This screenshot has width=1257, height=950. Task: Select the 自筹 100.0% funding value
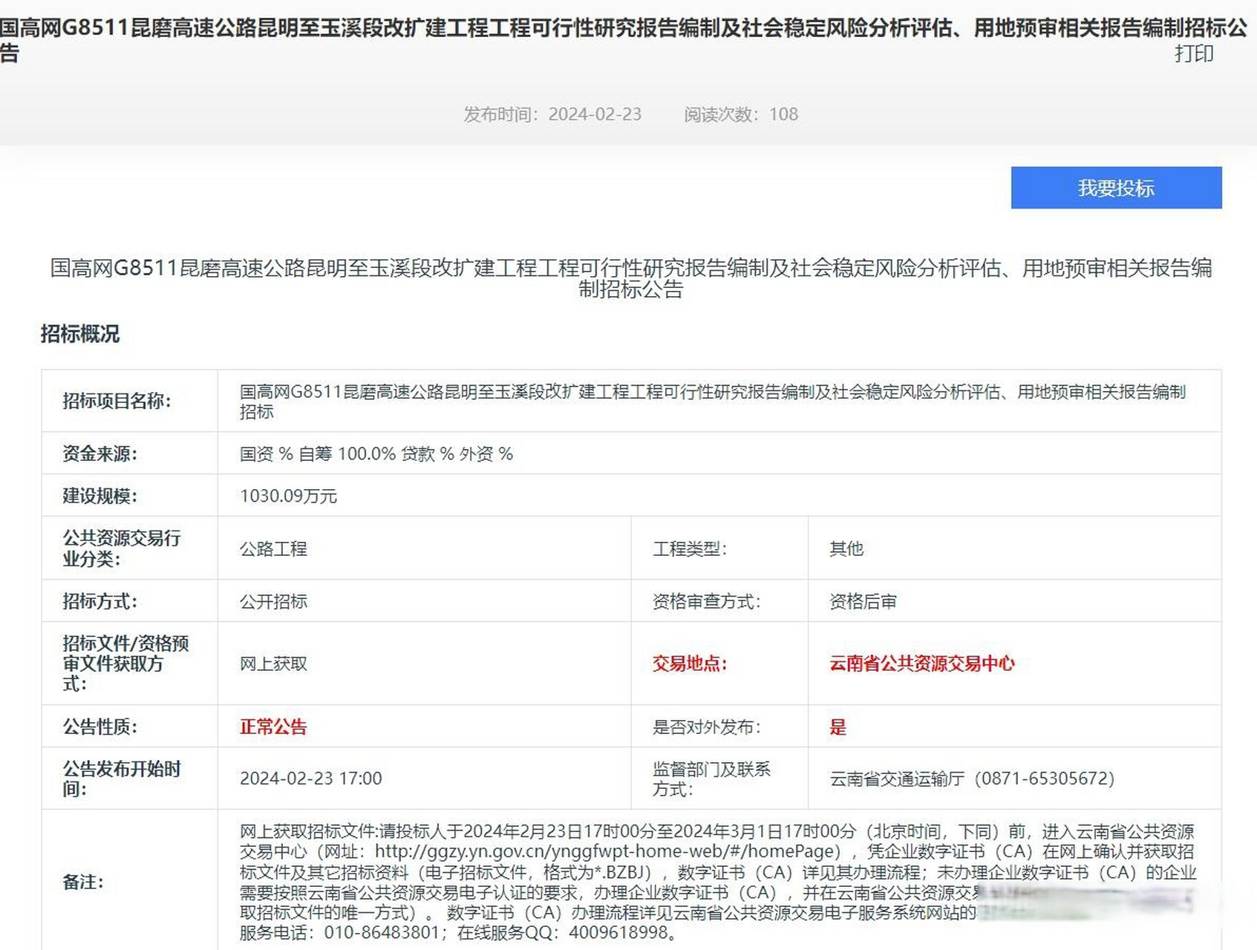347,453
